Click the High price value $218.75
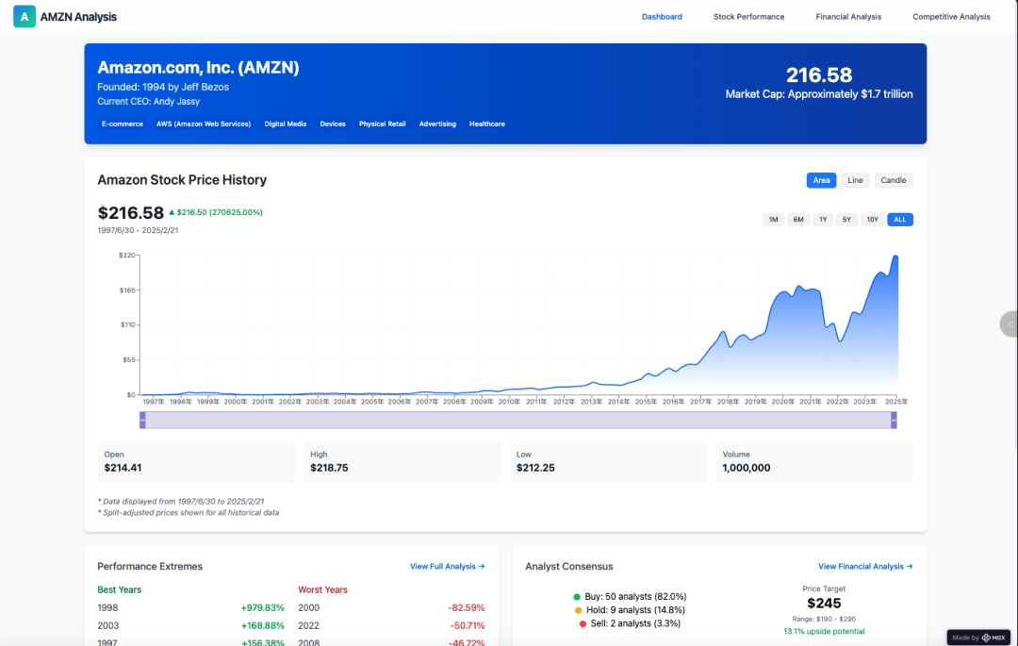Screen dimensions: 1018x646 pos(329,468)
